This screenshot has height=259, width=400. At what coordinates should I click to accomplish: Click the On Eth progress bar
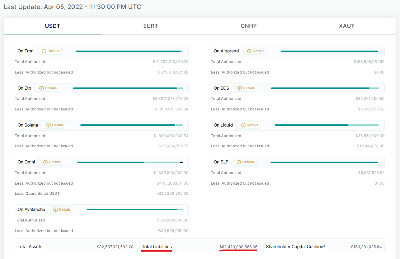[128, 88]
